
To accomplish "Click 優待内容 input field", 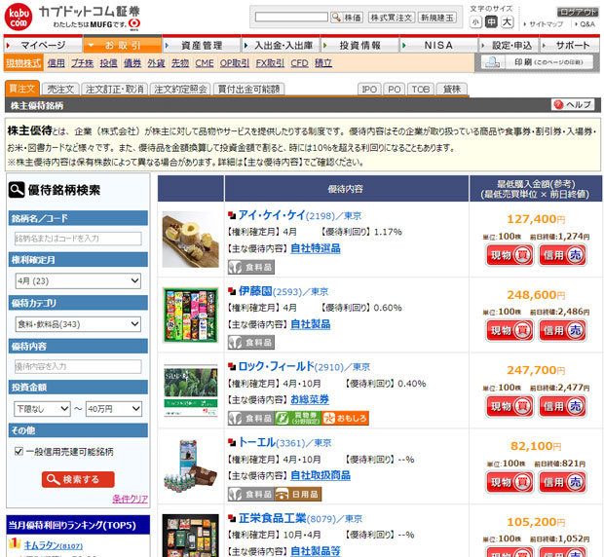I will 78,366.
